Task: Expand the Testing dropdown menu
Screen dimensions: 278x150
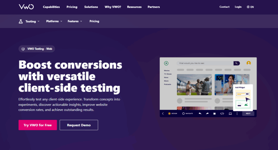Action: (32, 21)
